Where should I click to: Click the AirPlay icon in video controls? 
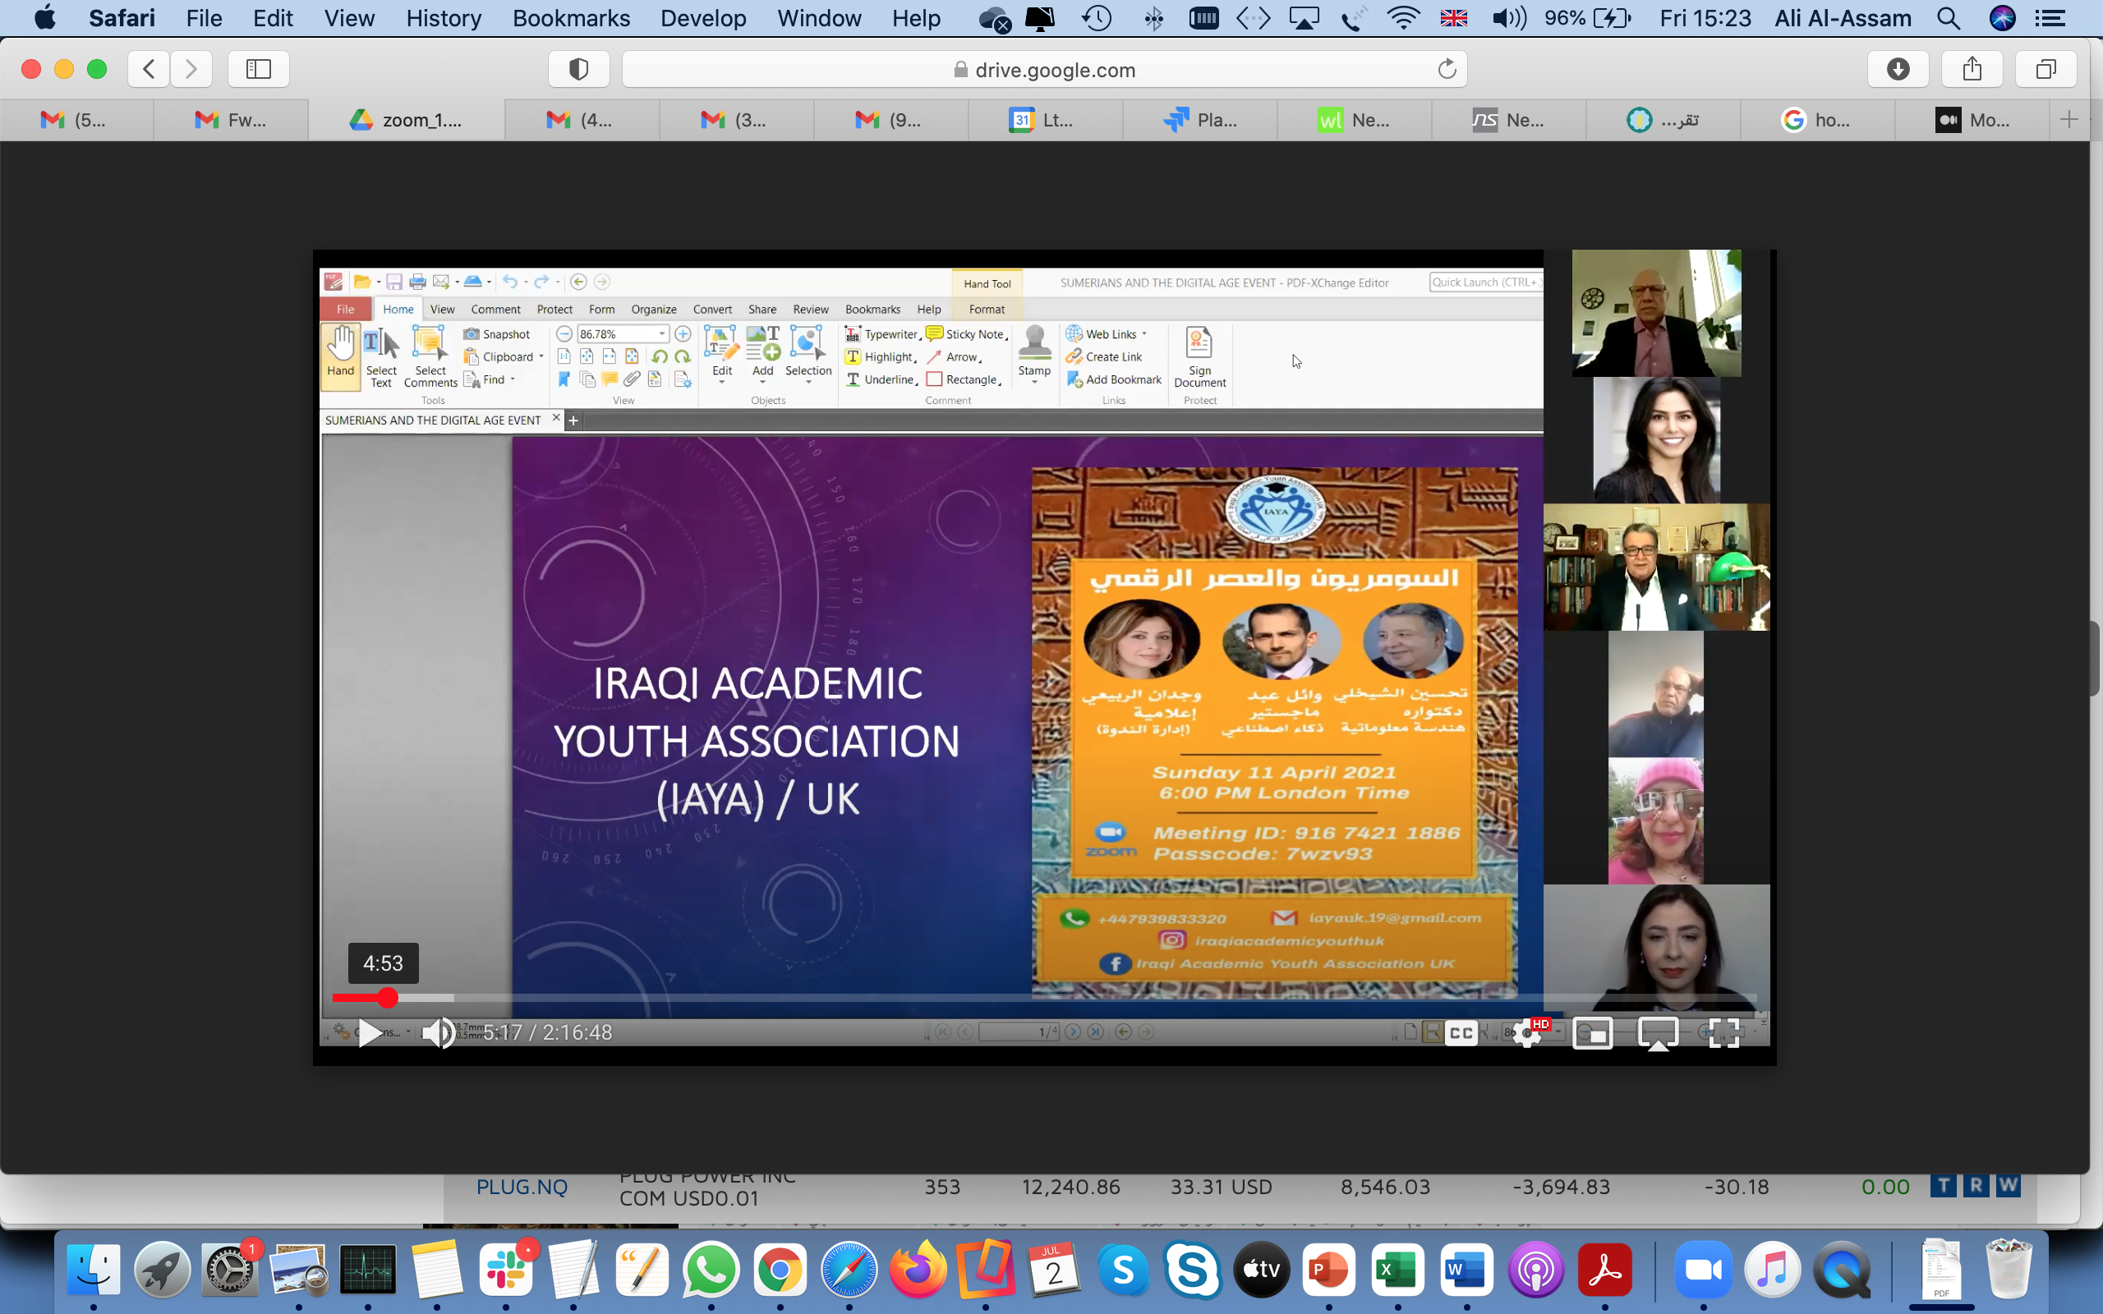(x=1657, y=1032)
